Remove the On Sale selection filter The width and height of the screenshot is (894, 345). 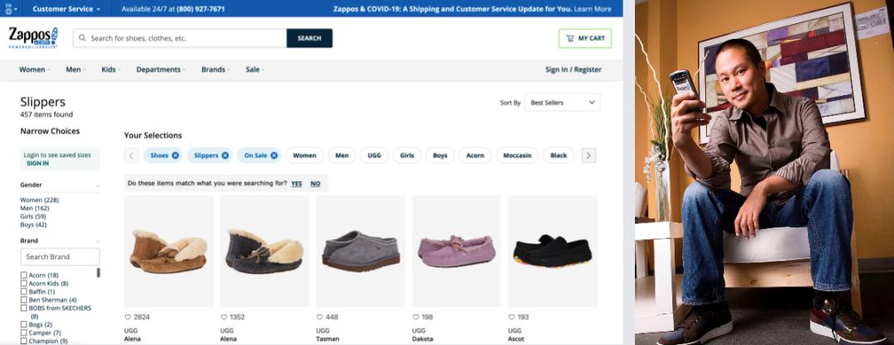click(x=274, y=155)
